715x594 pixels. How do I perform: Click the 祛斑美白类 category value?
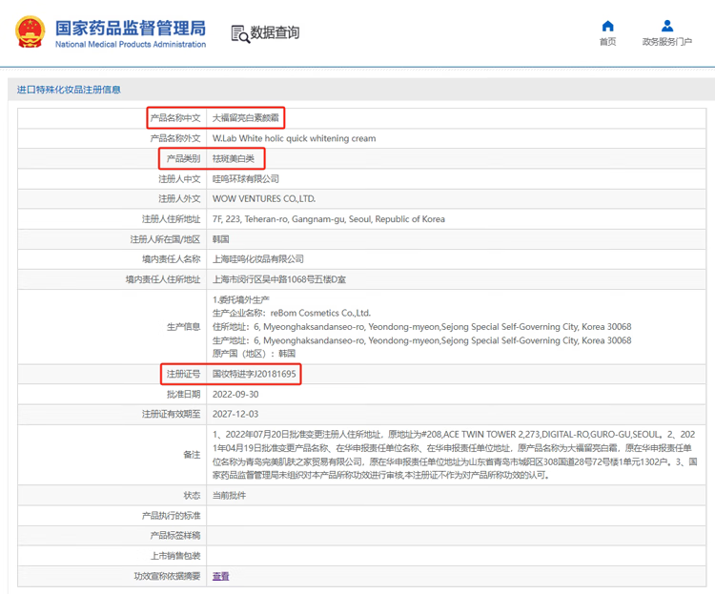coord(233,159)
